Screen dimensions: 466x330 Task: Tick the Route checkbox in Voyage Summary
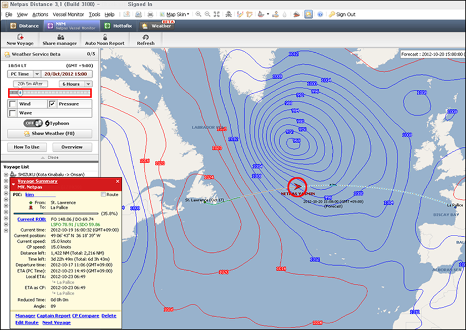pos(103,195)
